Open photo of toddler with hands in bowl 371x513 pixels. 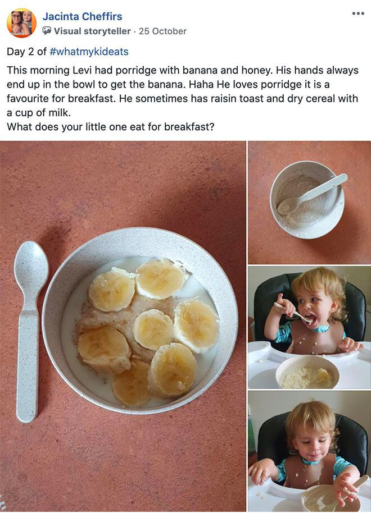pos(309,451)
